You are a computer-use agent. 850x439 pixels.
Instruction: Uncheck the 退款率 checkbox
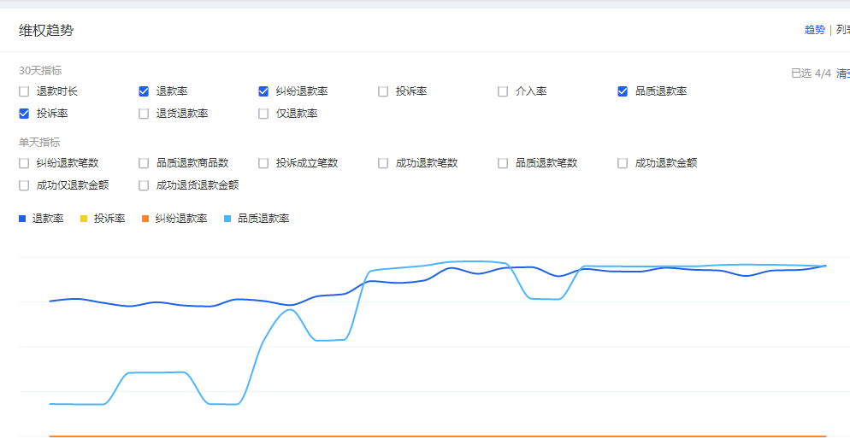pos(144,91)
